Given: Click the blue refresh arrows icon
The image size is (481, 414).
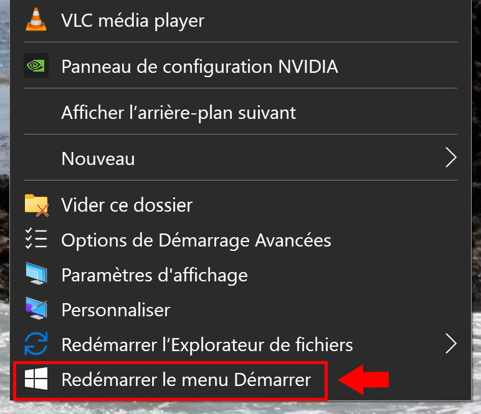Looking at the screenshot, I should pos(36,344).
